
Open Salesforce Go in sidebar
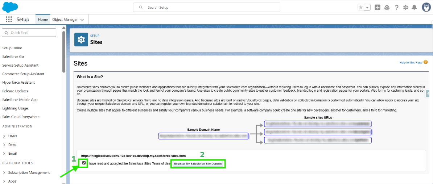(13, 57)
